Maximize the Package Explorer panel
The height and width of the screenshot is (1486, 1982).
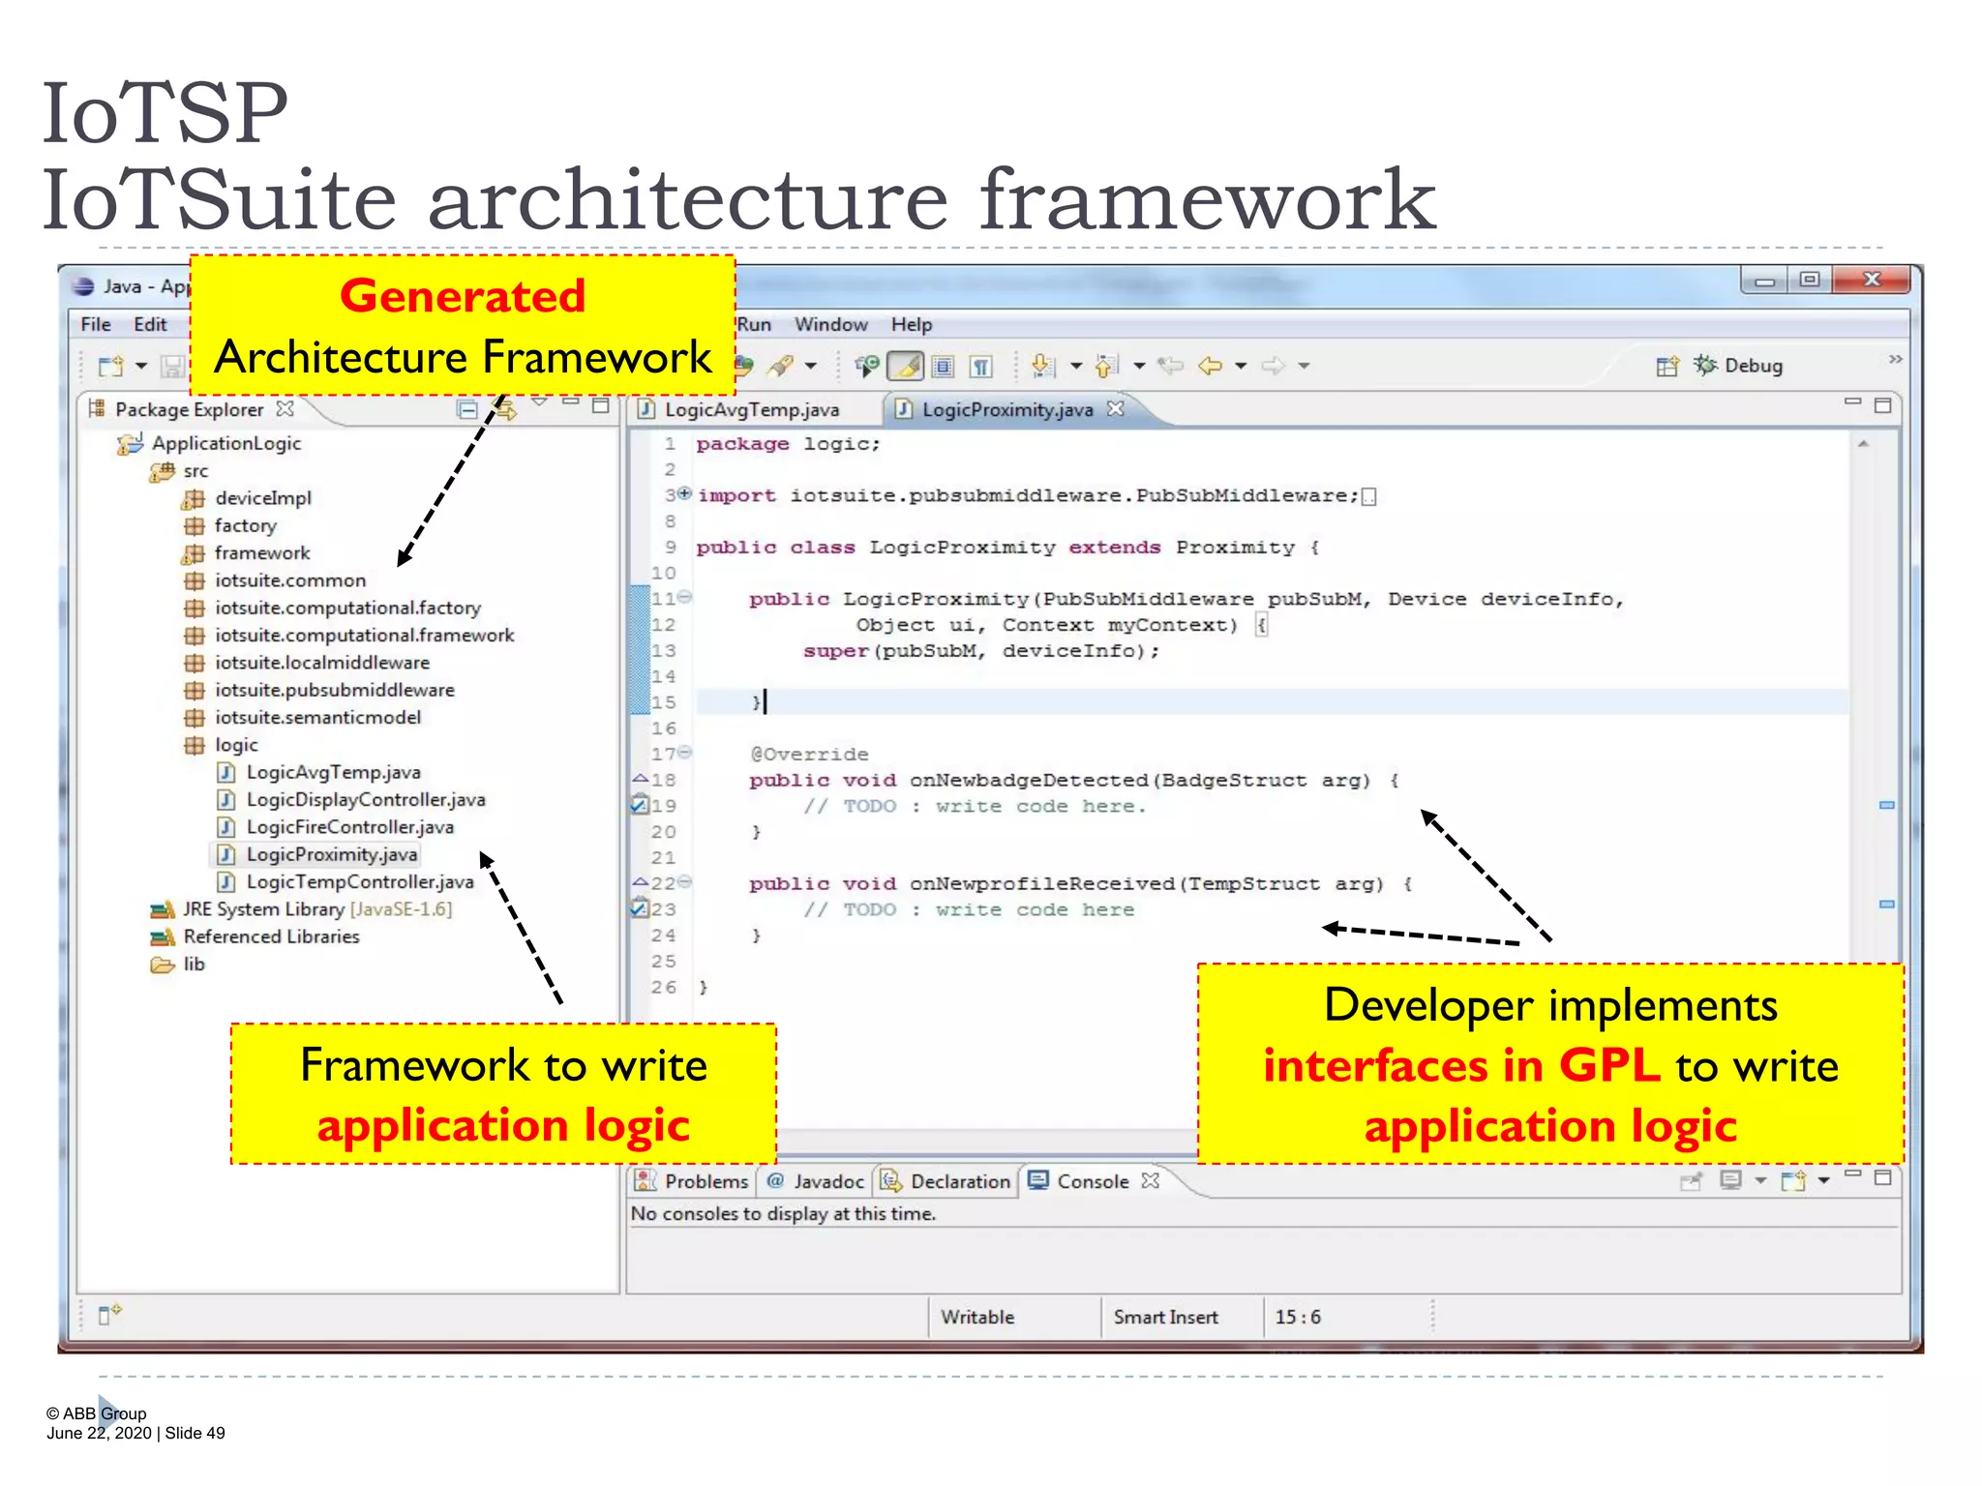(601, 405)
